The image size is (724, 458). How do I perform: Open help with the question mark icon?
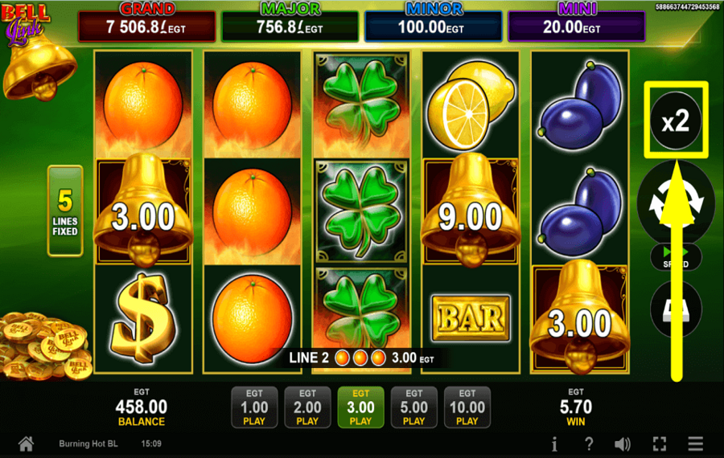589,444
